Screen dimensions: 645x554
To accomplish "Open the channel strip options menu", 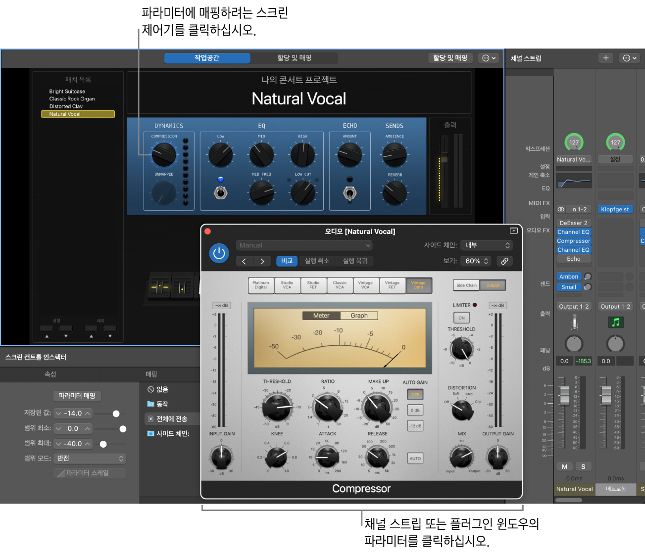I will tap(629, 58).
